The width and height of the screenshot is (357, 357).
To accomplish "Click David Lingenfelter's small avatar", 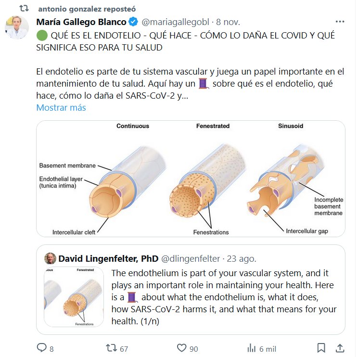I will click(x=50, y=259).
